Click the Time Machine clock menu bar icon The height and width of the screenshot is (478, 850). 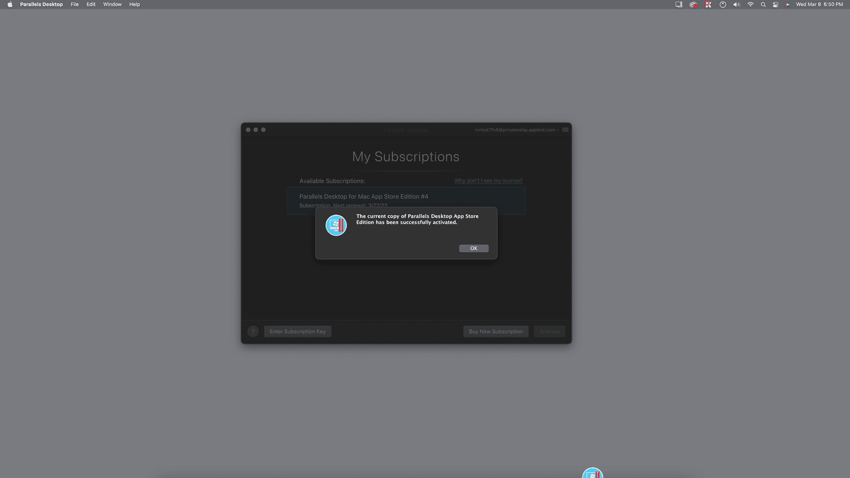(722, 5)
